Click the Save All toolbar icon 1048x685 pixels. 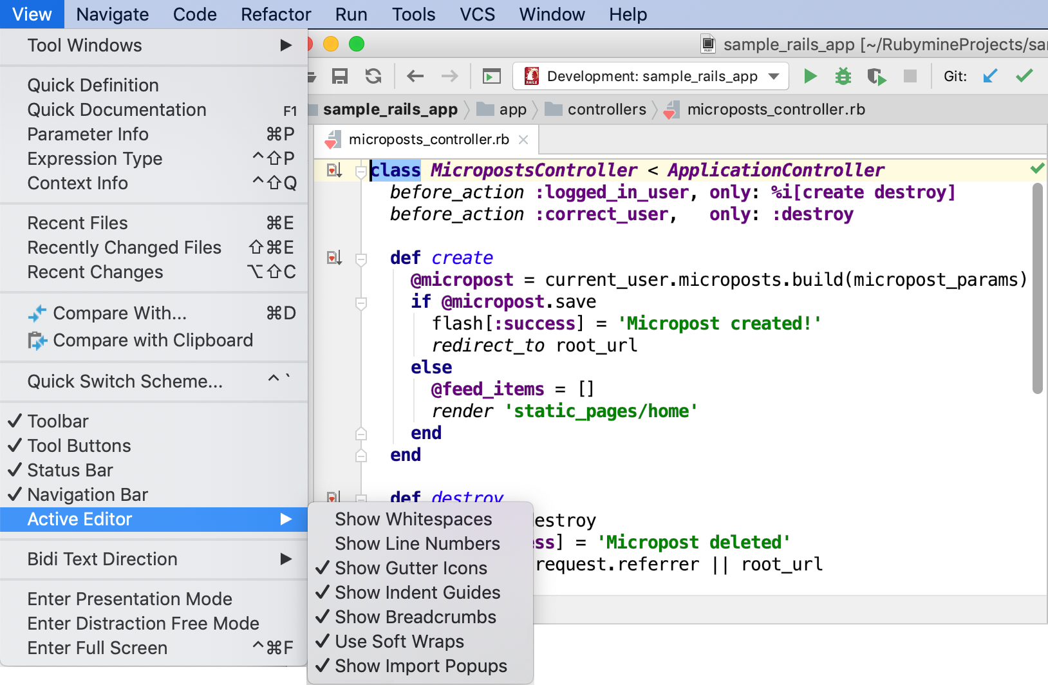click(340, 77)
